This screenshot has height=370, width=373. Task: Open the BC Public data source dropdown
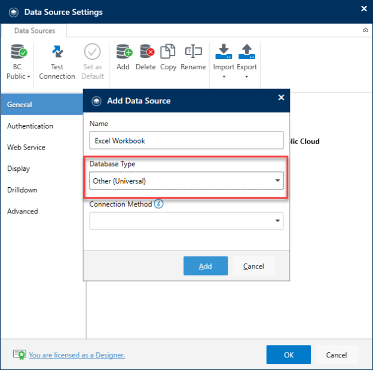tap(19, 62)
